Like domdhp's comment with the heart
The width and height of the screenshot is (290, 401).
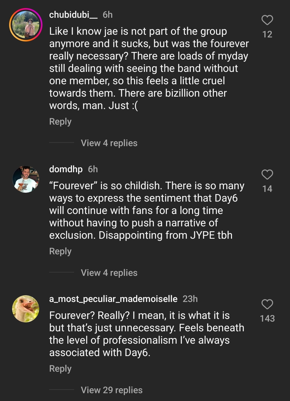pyautogui.click(x=267, y=175)
